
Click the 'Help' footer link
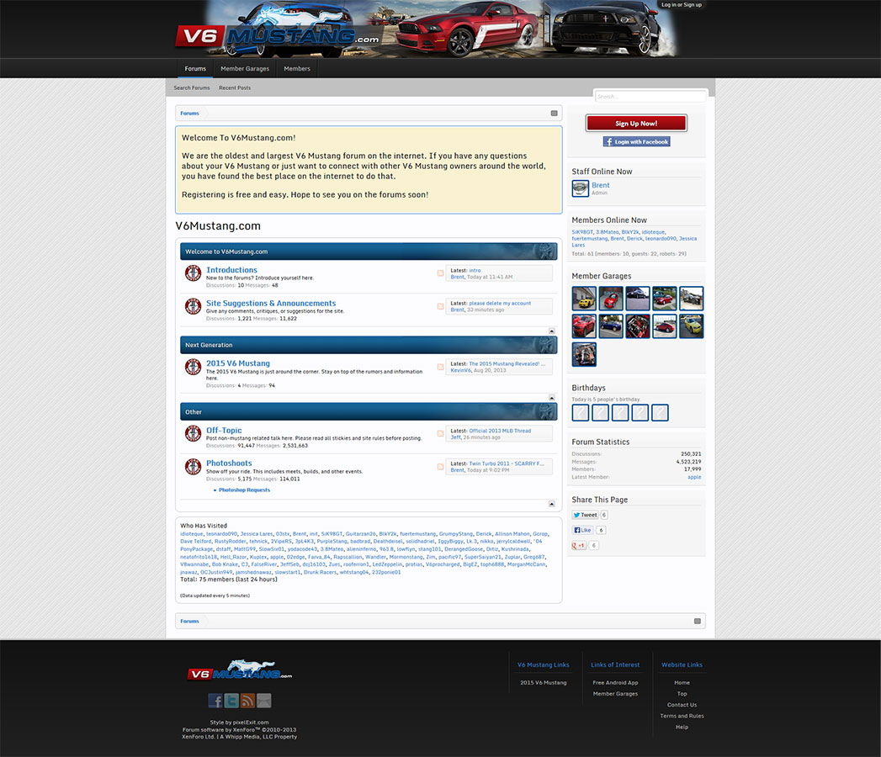coord(682,728)
